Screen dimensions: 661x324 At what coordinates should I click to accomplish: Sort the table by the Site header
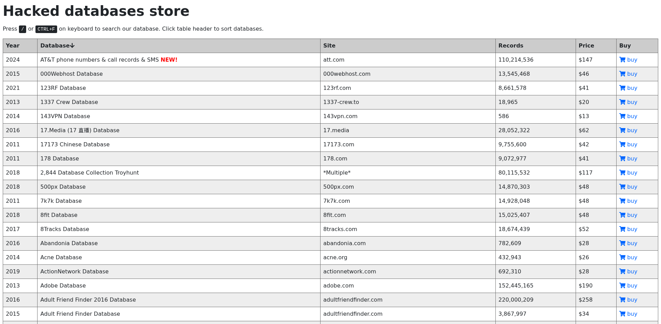click(408, 46)
